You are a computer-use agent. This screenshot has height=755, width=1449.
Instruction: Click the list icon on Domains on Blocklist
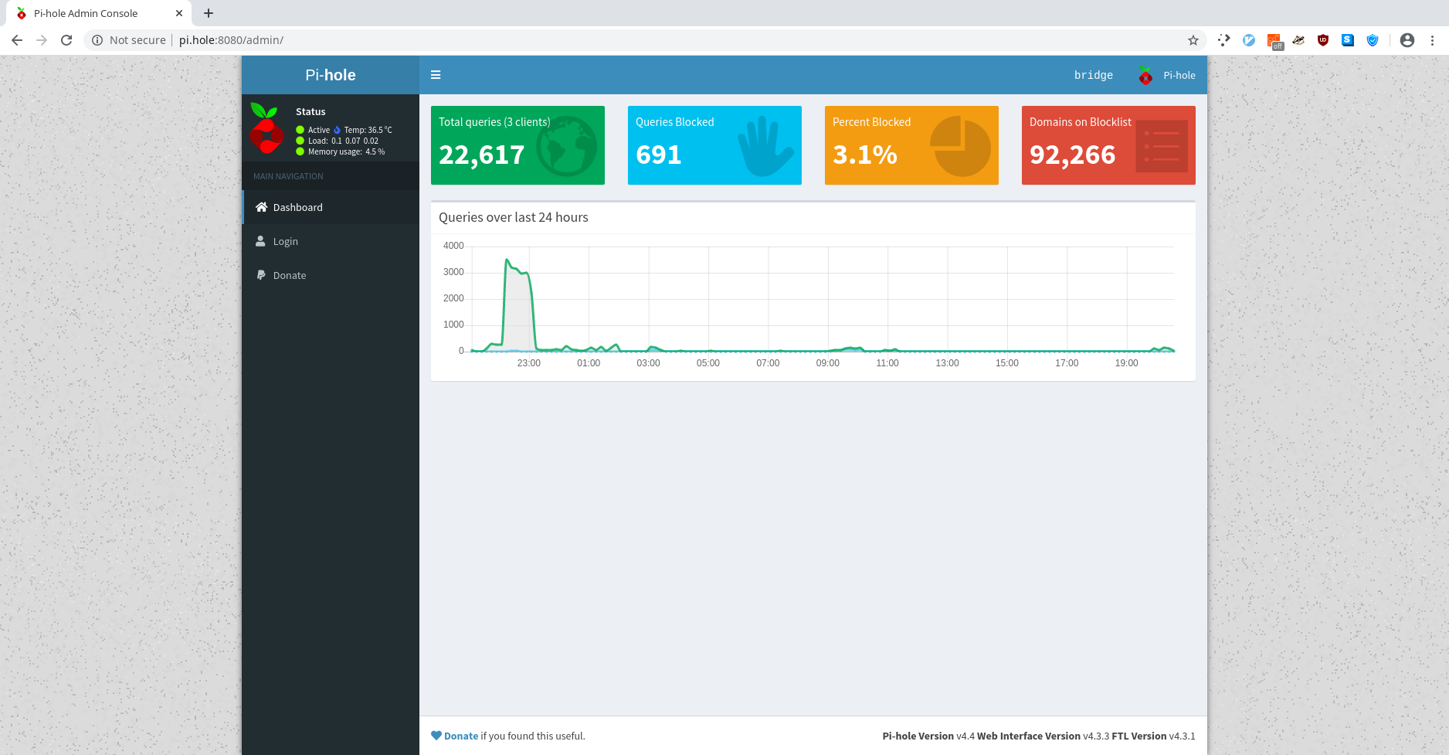coord(1161,146)
